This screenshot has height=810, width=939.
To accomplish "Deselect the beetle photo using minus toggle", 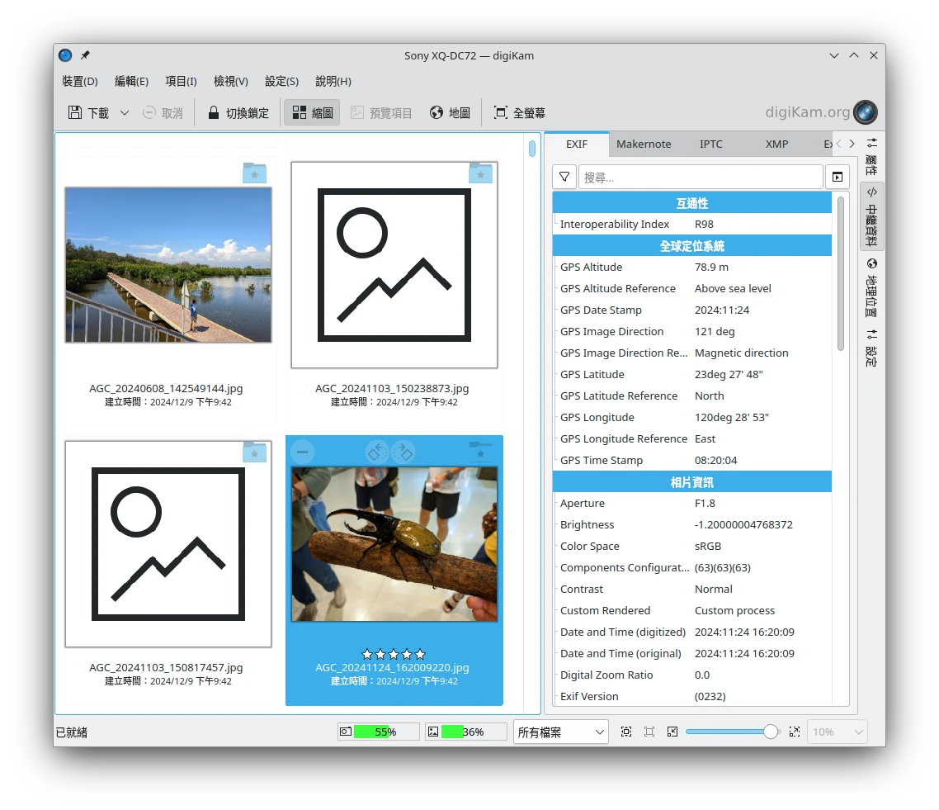I will pos(303,452).
